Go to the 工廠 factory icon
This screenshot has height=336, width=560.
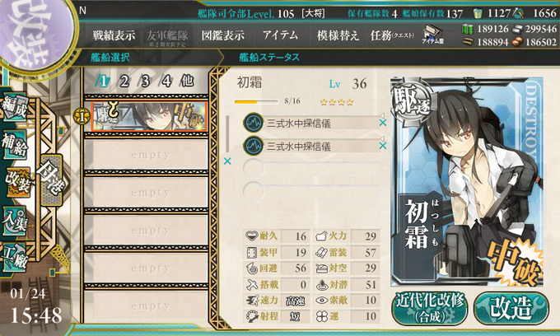tap(15, 258)
